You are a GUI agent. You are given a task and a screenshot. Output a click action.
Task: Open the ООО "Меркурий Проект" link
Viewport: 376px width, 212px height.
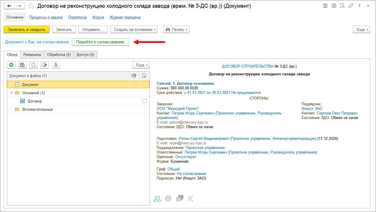coord(178,108)
